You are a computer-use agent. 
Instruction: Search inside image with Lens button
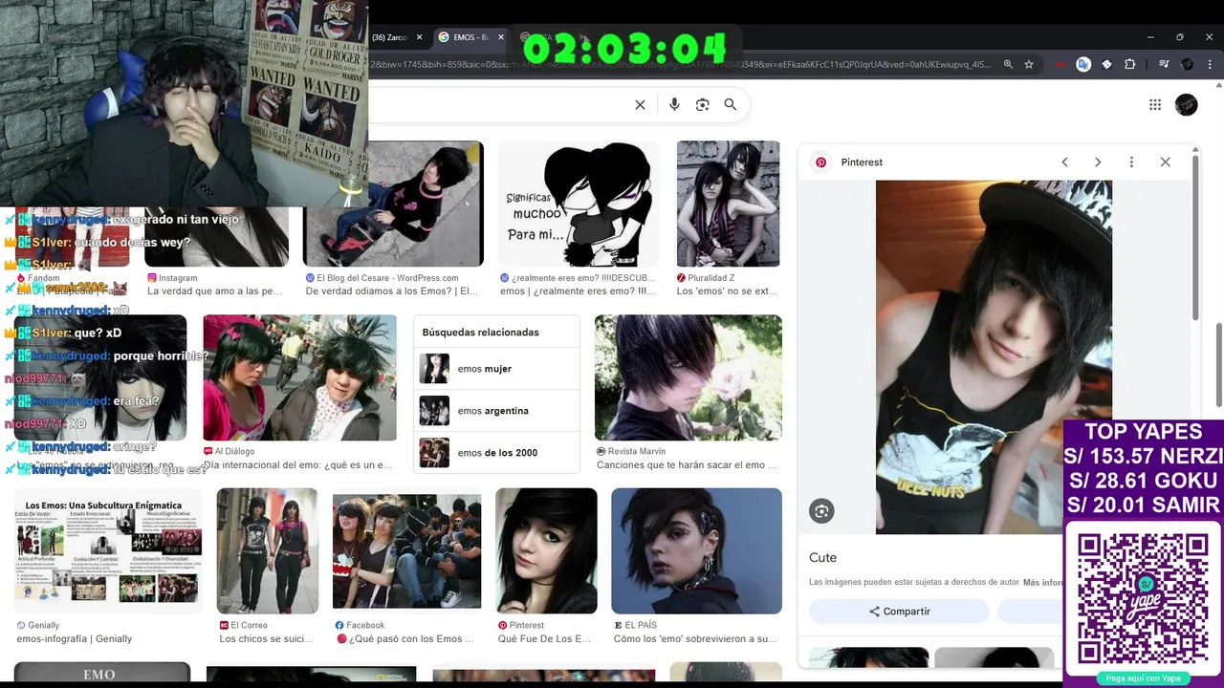[821, 511]
